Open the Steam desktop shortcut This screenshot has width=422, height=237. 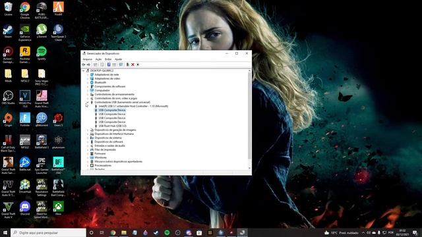(x=8, y=31)
